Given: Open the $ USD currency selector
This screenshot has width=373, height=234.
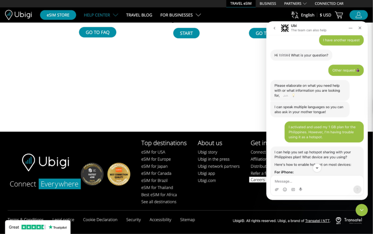Looking at the screenshot, I should pyautogui.click(x=325, y=15).
